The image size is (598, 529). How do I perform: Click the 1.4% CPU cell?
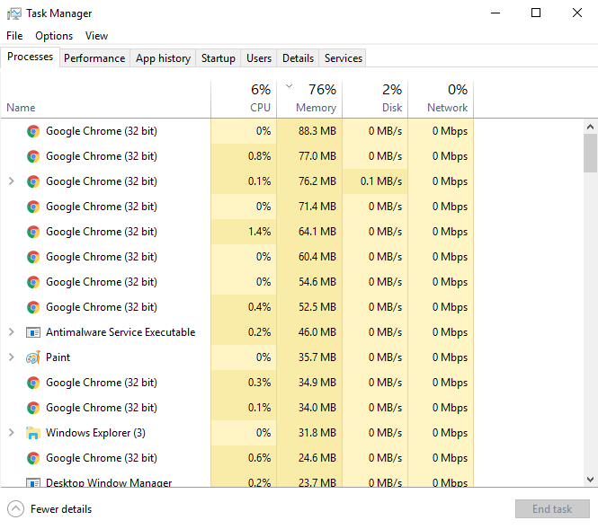(x=244, y=232)
